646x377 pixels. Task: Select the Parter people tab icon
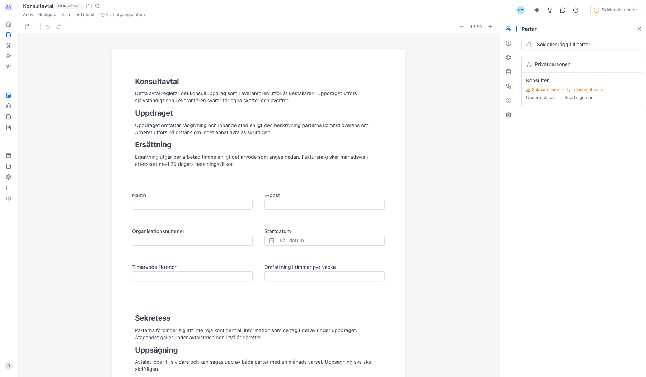click(x=509, y=29)
